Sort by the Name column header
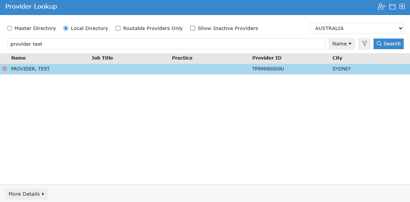This screenshot has width=410, height=202. pyautogui.click(x=18, y=58)
